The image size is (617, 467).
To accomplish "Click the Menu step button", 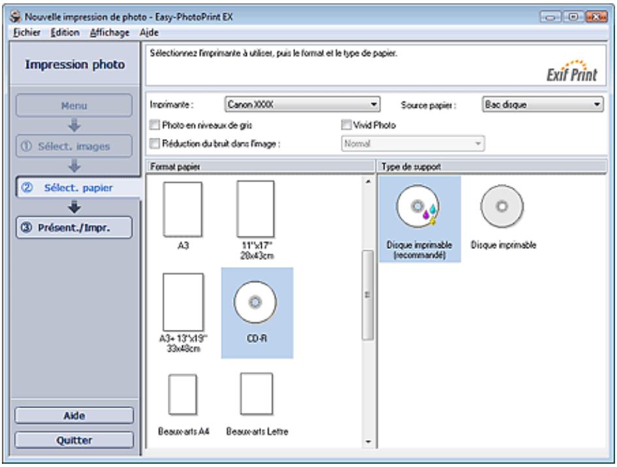I will coord(74,106).
